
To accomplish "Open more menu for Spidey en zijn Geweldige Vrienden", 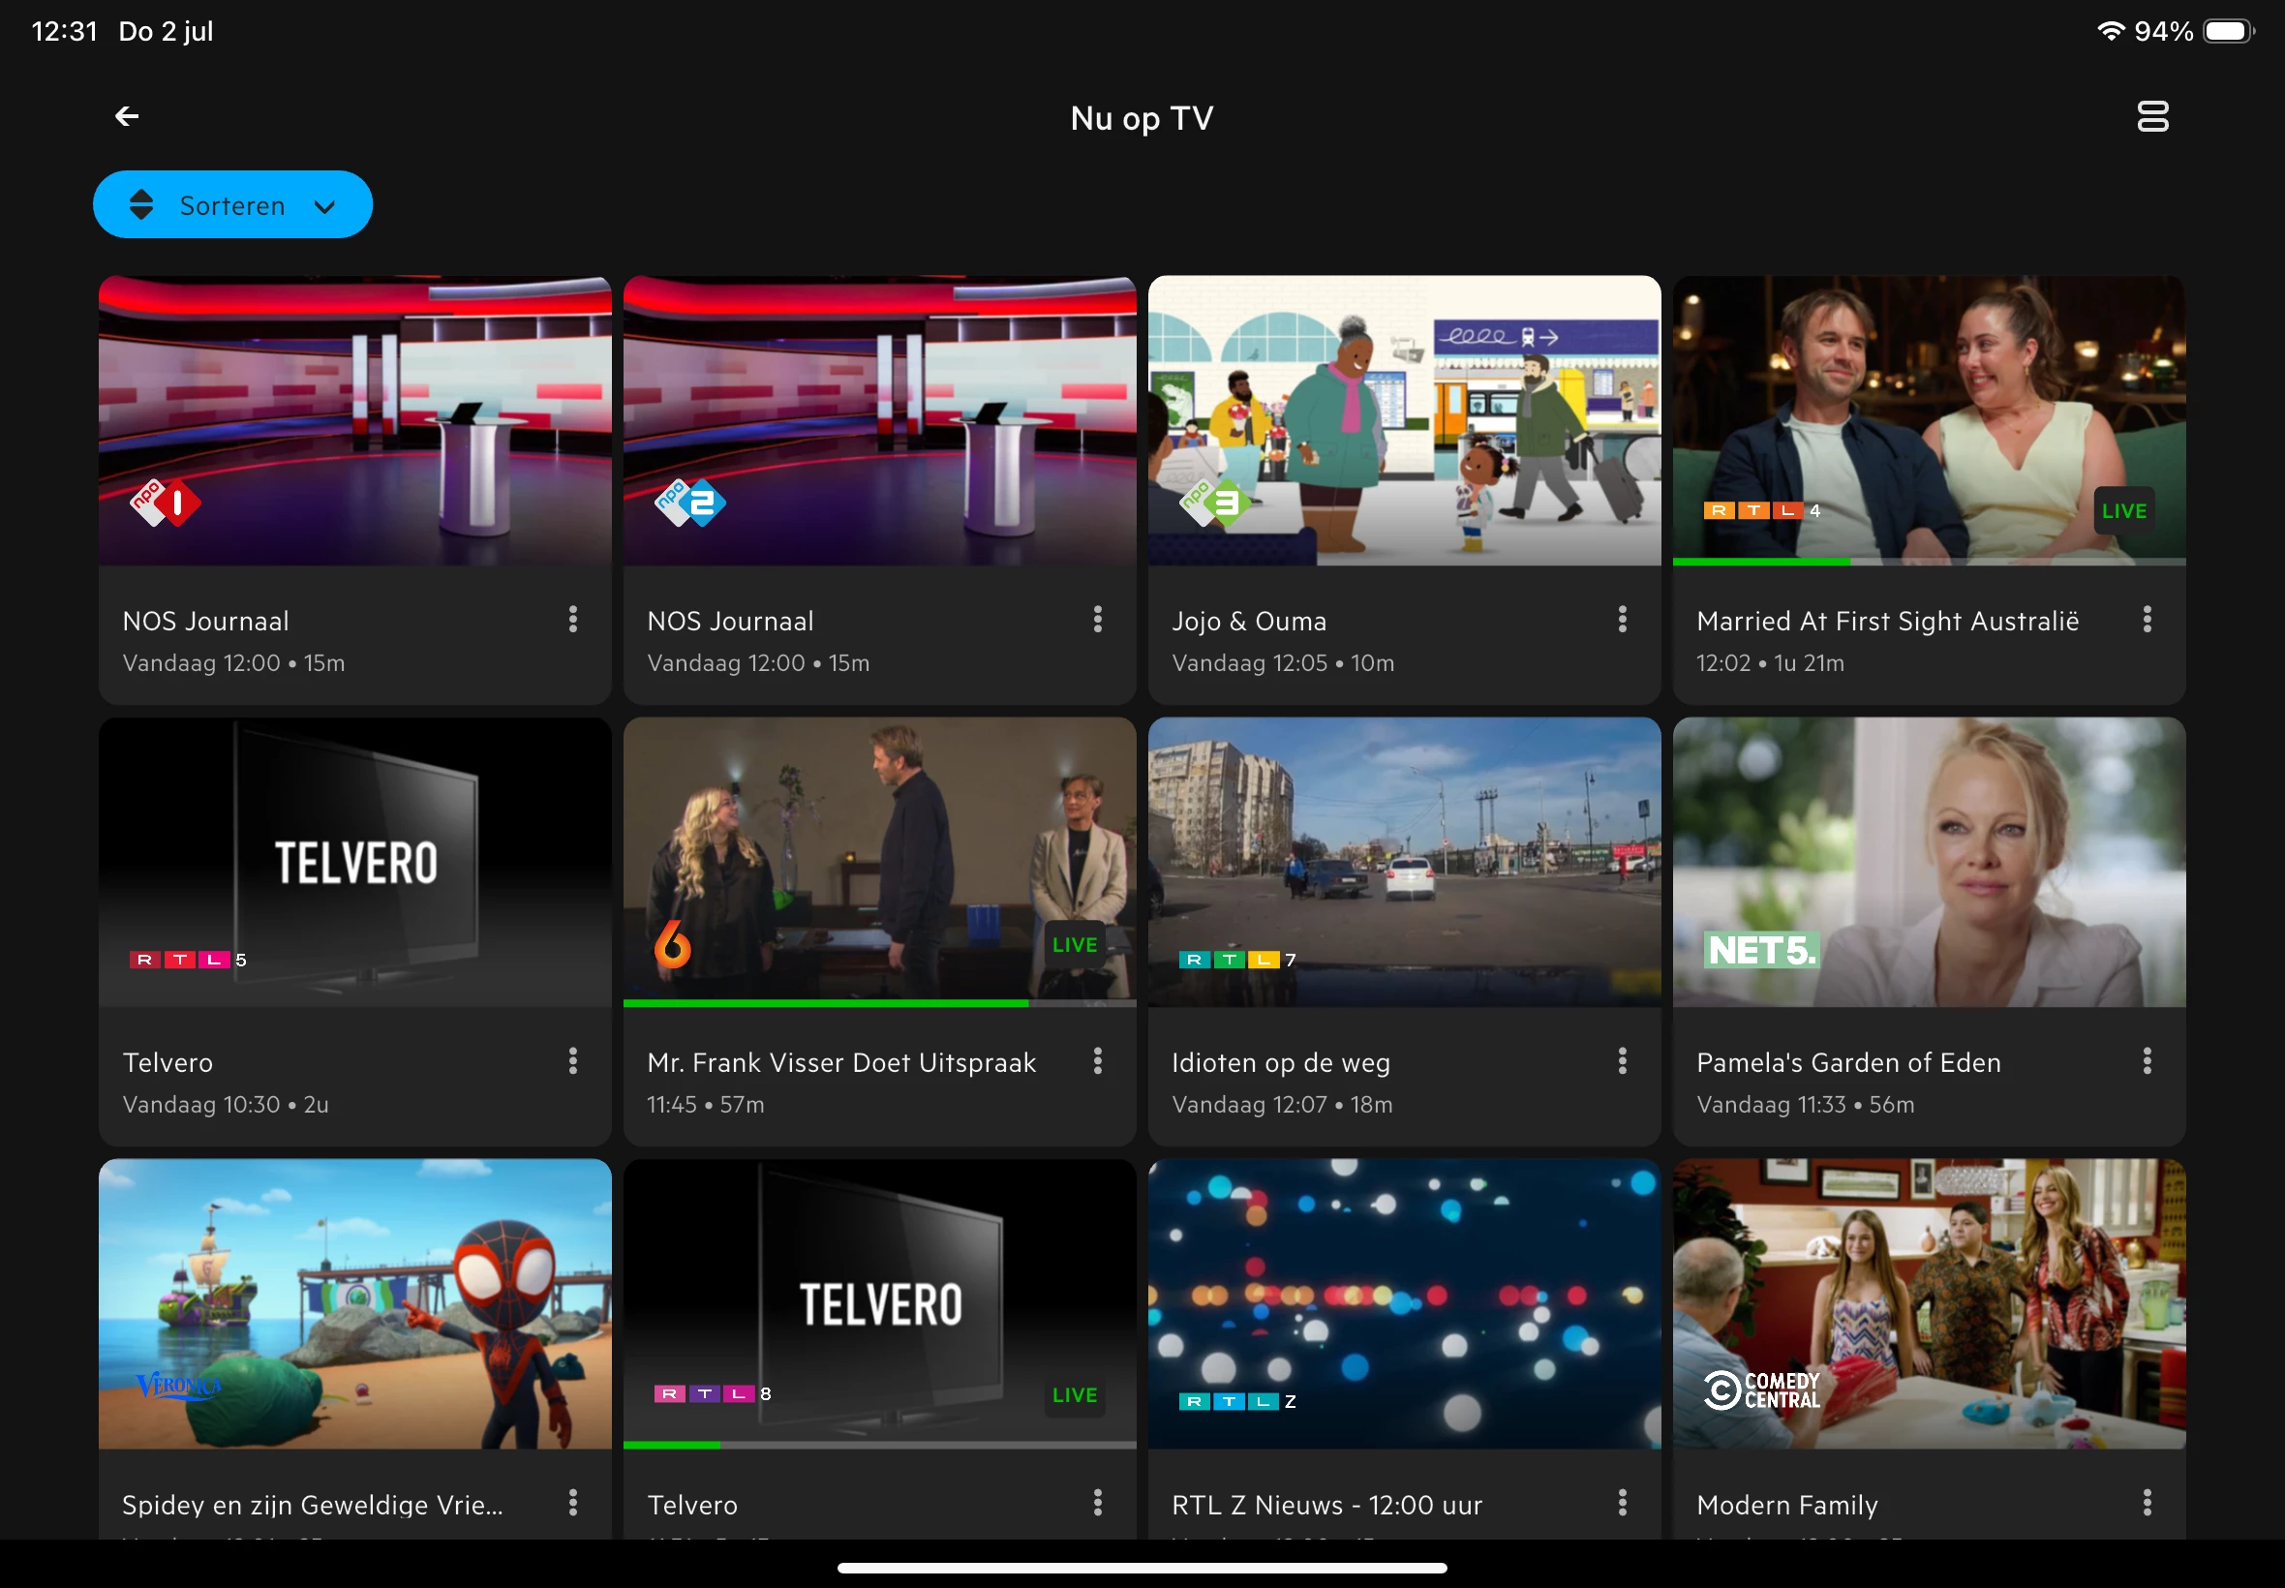I will click(573, 1504).
